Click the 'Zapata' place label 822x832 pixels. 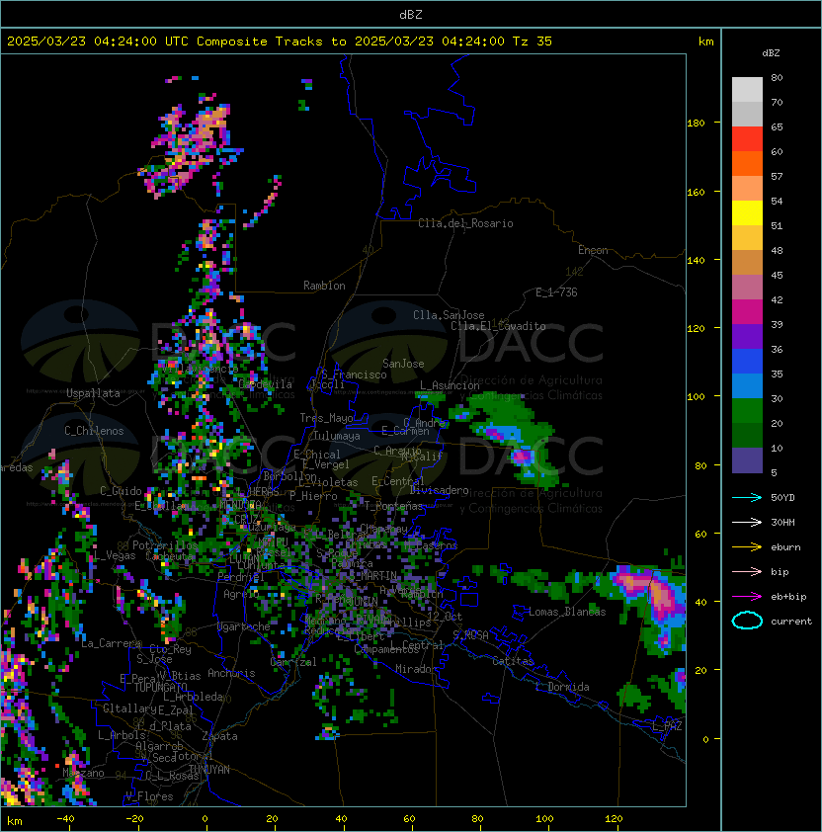click(x=219, y=736)
